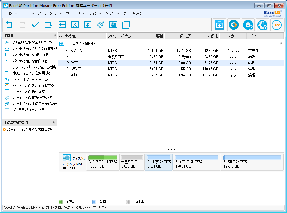The height and width of the screenshot is (213, 287).
Task: Click the F: 家族 block in the disk map
Action: click(x=252, y=162)
